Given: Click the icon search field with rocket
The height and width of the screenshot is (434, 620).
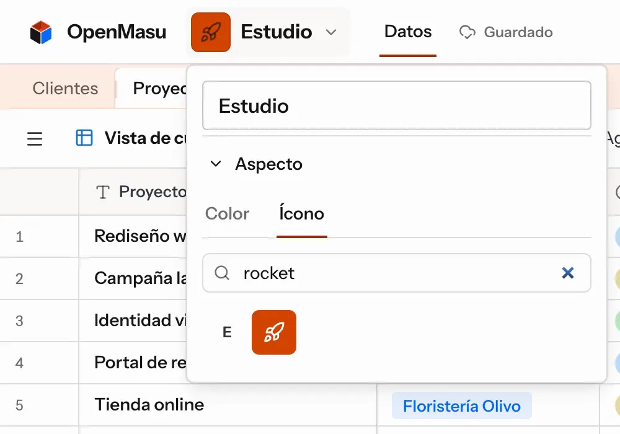Looking at the screenshot, I should 397,273.
